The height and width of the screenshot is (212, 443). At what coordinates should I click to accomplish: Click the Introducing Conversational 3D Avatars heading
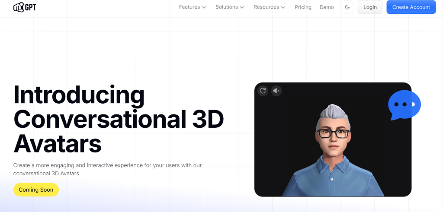pos(119,119)
